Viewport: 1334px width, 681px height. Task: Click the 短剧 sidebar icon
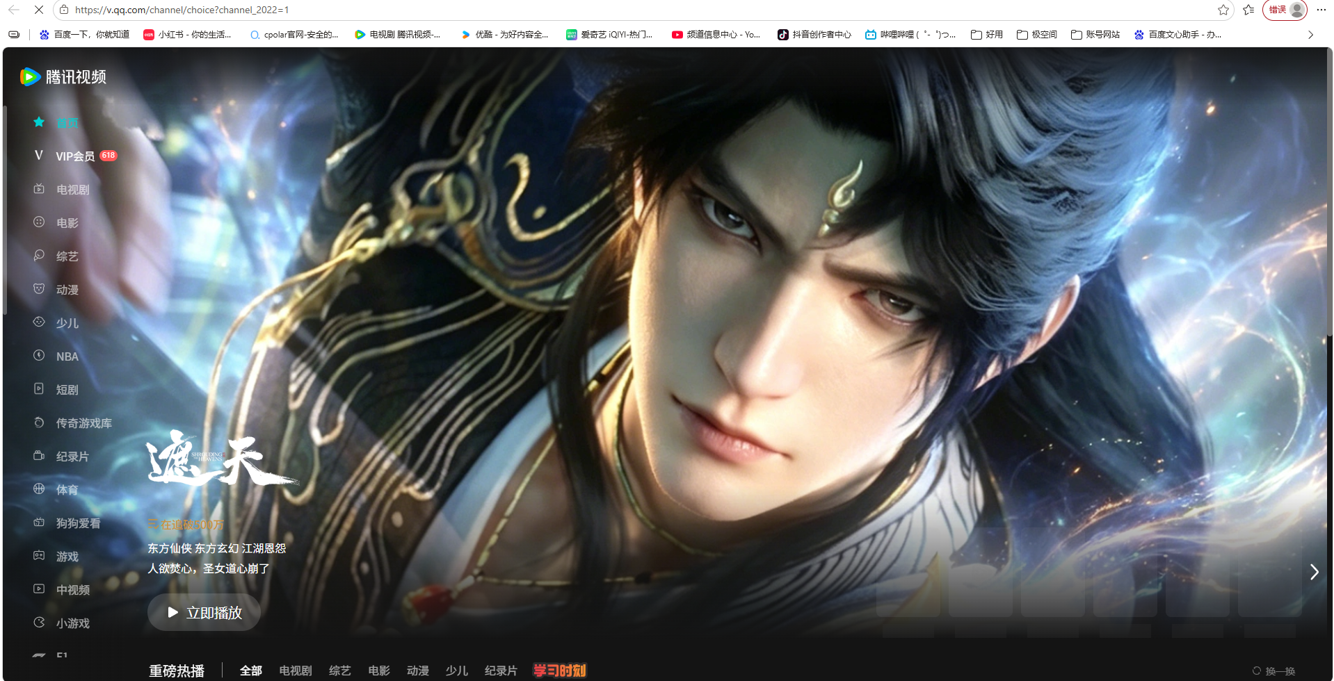pos(39,389)
